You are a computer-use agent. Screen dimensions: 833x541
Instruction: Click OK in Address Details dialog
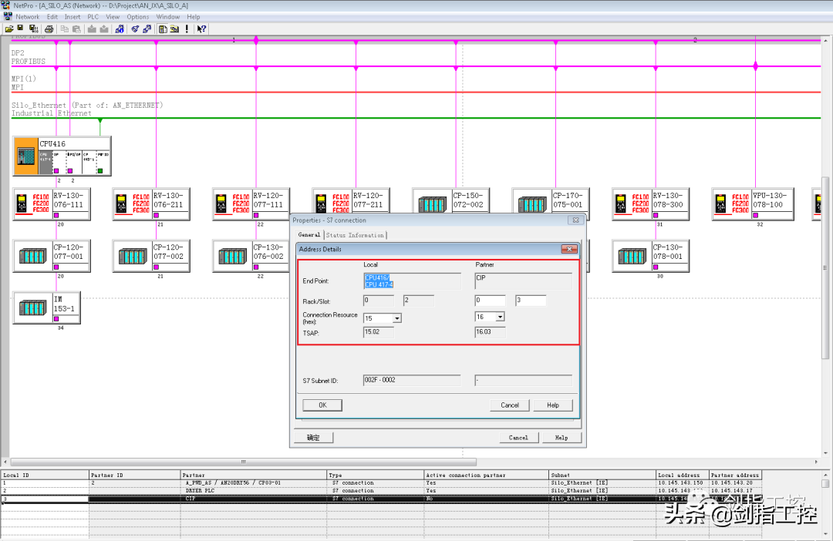(322, 405)
